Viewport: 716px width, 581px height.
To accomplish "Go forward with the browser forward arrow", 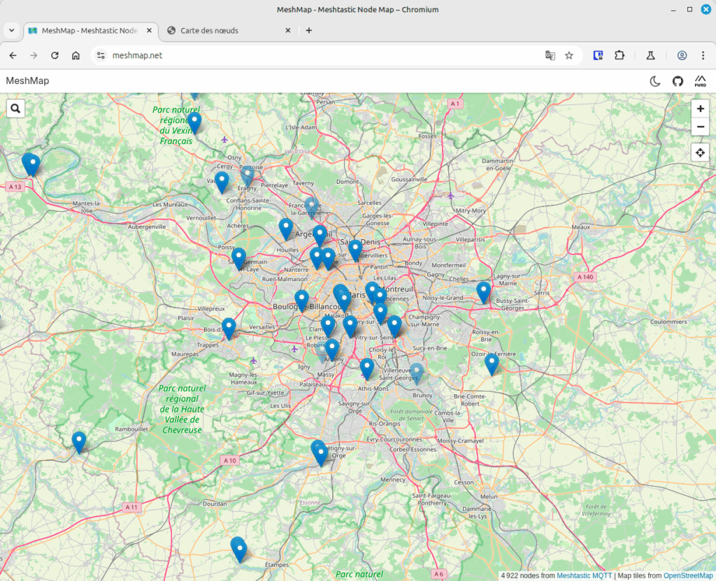I will pyautogui.click(x=34, y=55).
